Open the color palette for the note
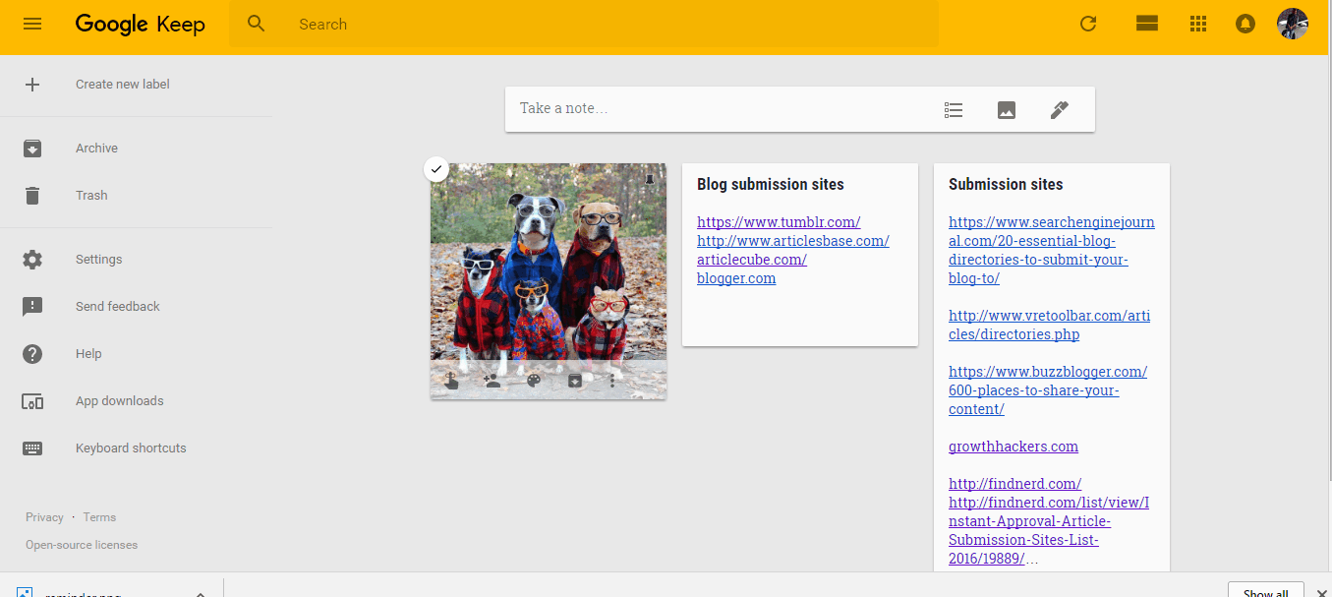 pyautogui.click(x=533, y=381)
